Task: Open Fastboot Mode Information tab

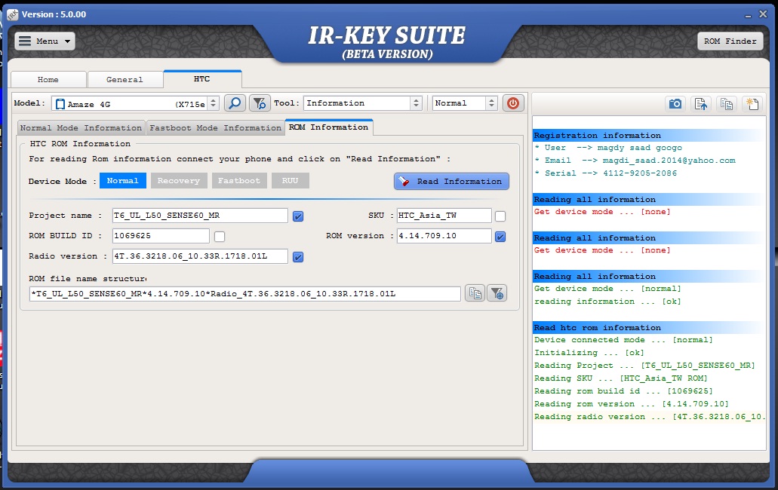Action: 215,128
